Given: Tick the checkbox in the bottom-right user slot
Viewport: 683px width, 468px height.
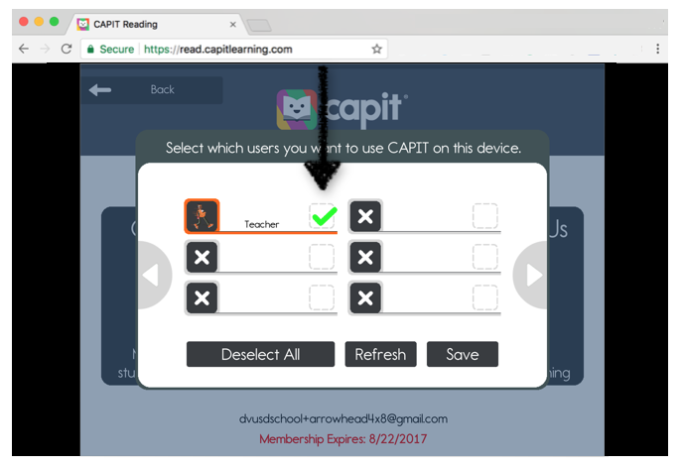Looking at the screenshot, I should 484,297.
